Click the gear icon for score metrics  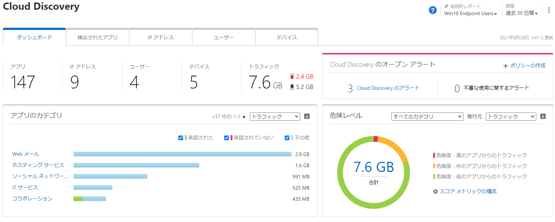click(435, 191)
